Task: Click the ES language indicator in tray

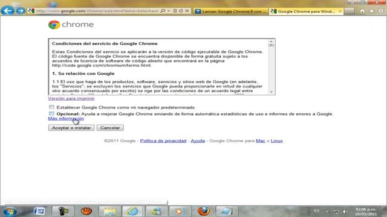Action: click(317, 211)
